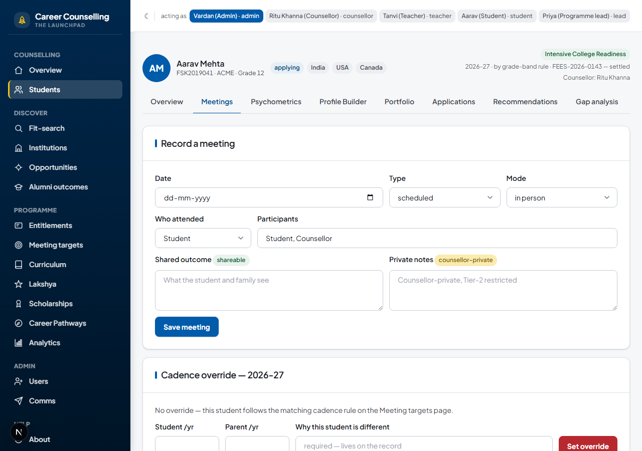
Task: Go to Meeting targets page in sidebar
Action: (x=65, y=245)
